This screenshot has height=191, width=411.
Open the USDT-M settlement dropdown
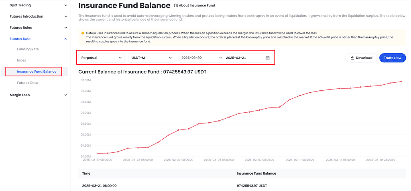[151, 58]
